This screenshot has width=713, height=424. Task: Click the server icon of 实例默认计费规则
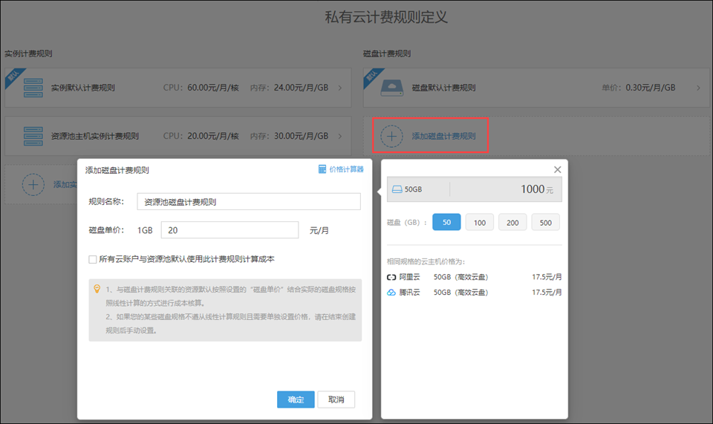click(x=33, y=88)
